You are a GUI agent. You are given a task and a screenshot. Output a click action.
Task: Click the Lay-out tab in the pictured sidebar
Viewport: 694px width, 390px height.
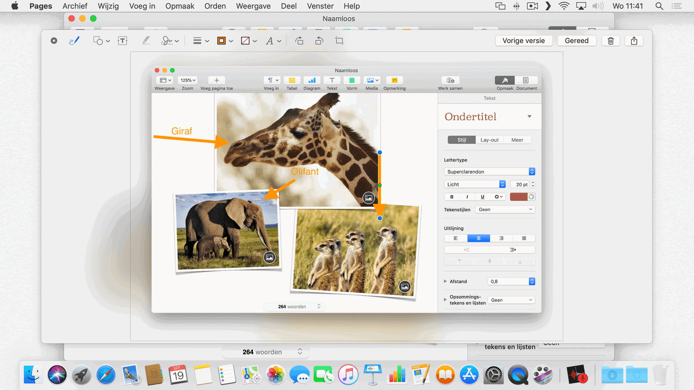click(x=489, y=140)
